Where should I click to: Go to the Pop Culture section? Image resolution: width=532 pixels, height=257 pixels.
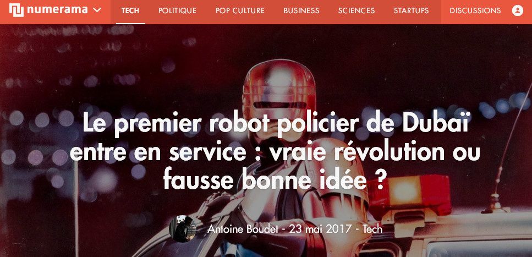tap(240, 10)
